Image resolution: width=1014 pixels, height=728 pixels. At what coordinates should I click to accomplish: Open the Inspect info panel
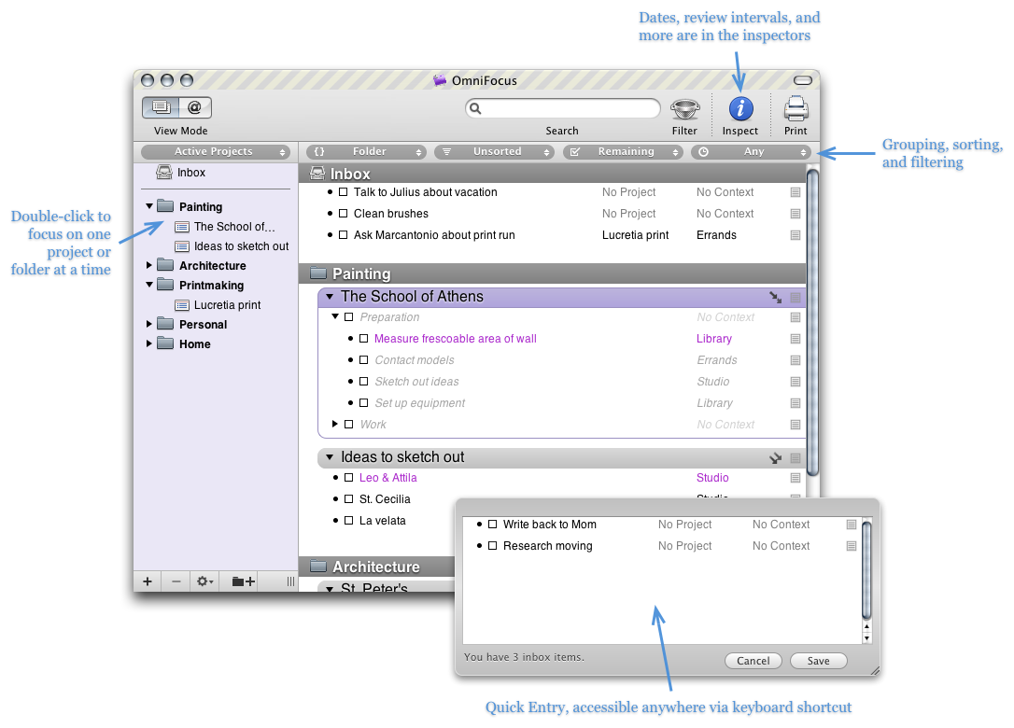[x=739, y=109]
